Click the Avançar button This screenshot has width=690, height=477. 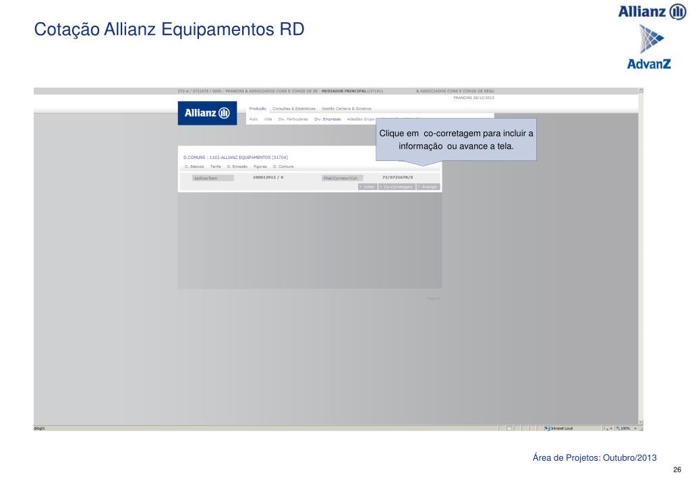click(428, 187)
